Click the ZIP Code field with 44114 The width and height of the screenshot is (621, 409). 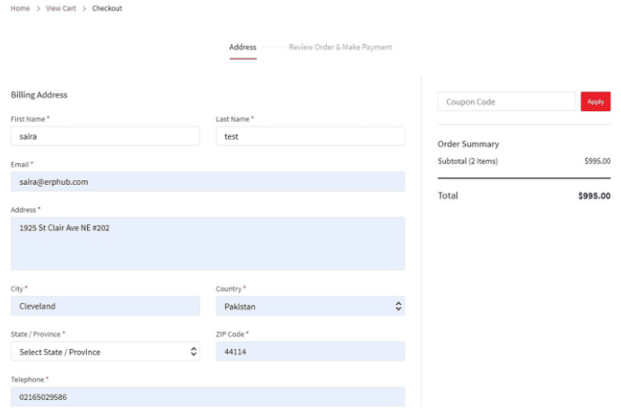tap(310, 352)
